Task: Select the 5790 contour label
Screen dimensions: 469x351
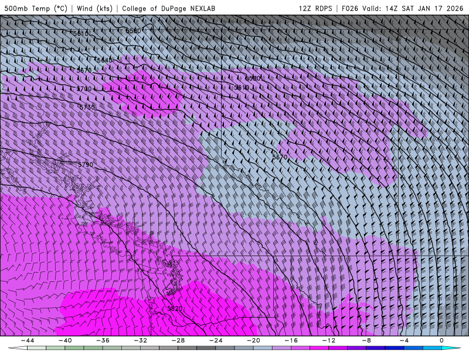Action: coord(86,165)
